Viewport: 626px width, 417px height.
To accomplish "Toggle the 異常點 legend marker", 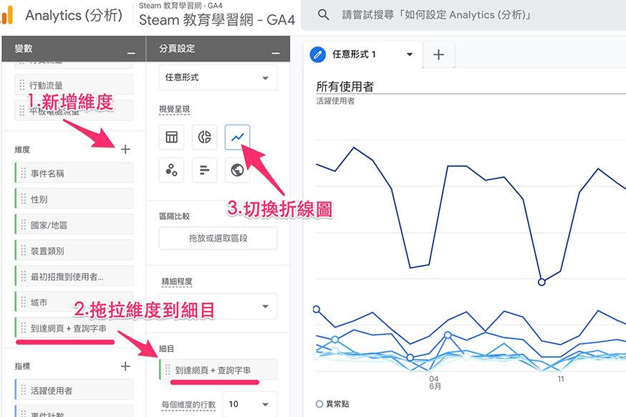I will [319, 404].
